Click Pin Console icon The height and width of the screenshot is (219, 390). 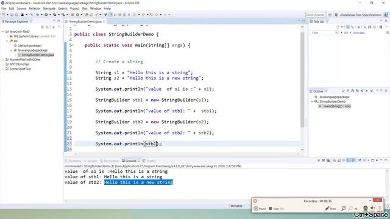[x=359, y=161]
